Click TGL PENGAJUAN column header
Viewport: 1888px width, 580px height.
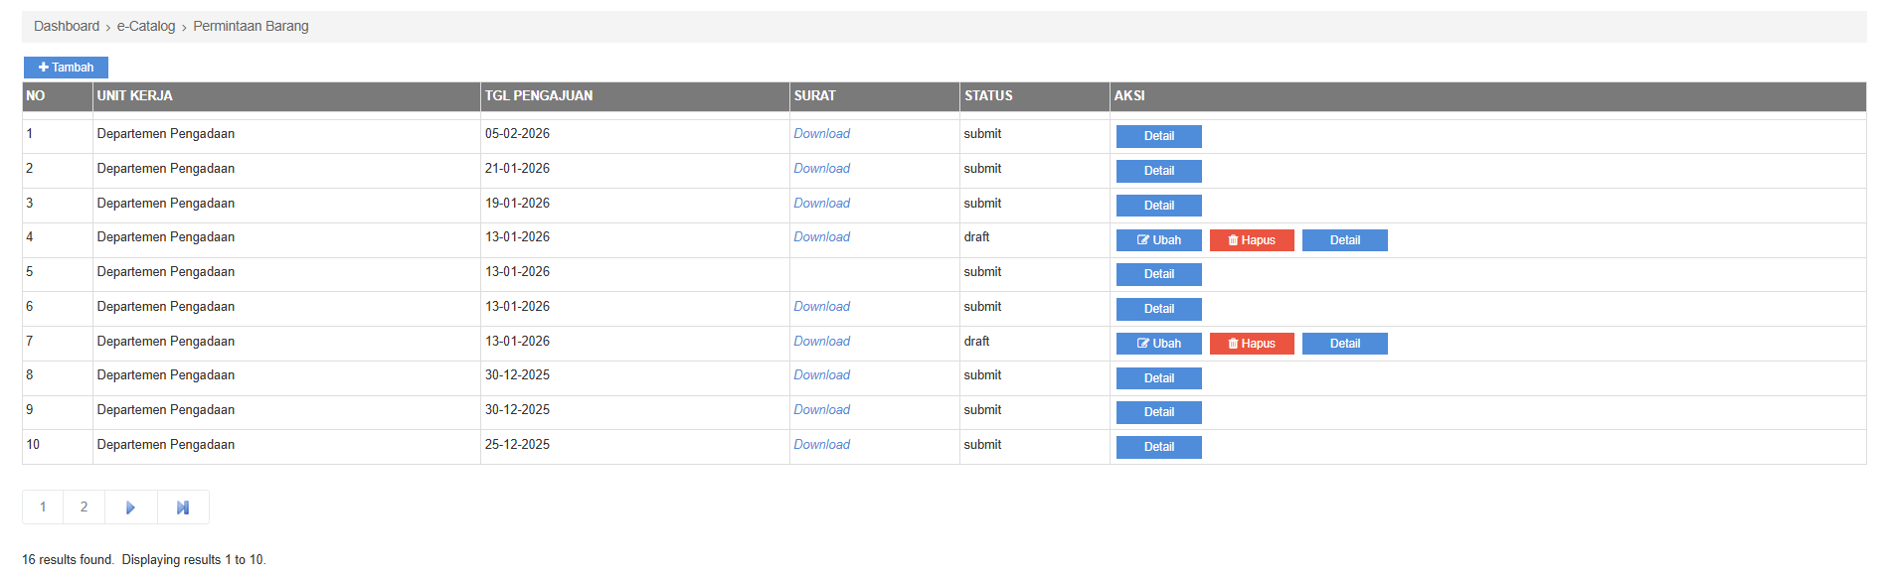point(539,96)
